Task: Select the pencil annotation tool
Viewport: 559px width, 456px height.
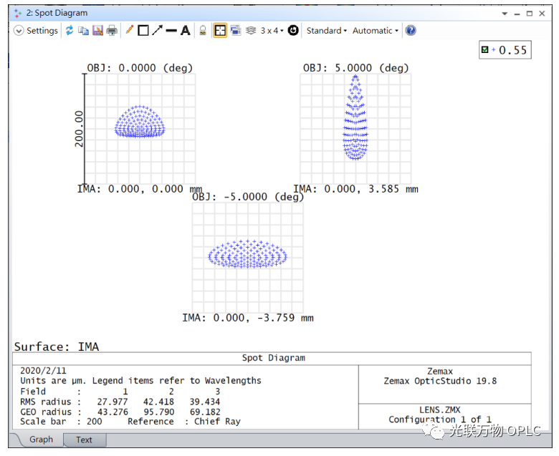Action: (x=129, y=31)
